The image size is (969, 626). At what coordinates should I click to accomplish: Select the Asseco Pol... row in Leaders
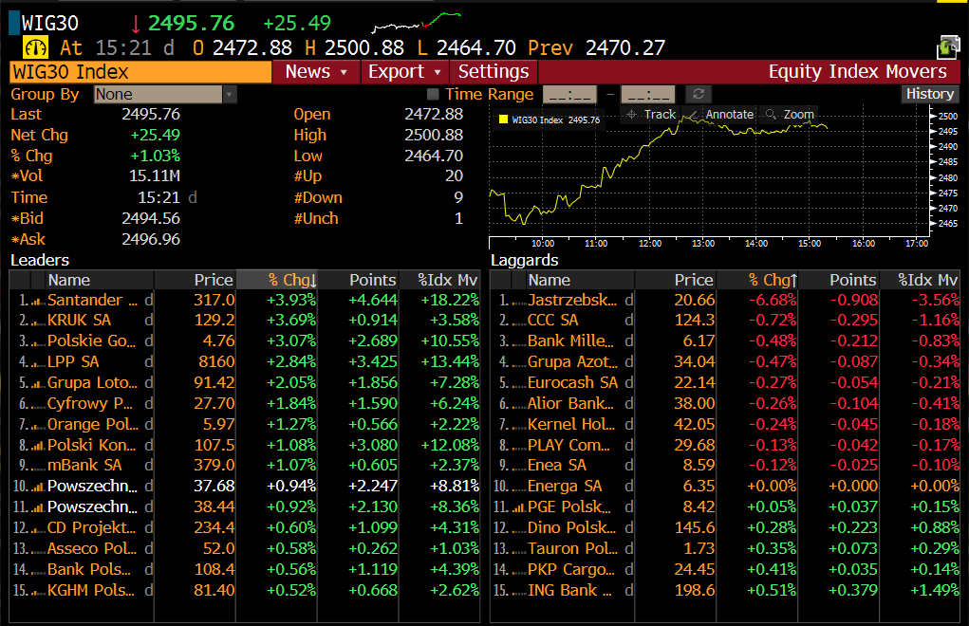click(x=246, y=548)
